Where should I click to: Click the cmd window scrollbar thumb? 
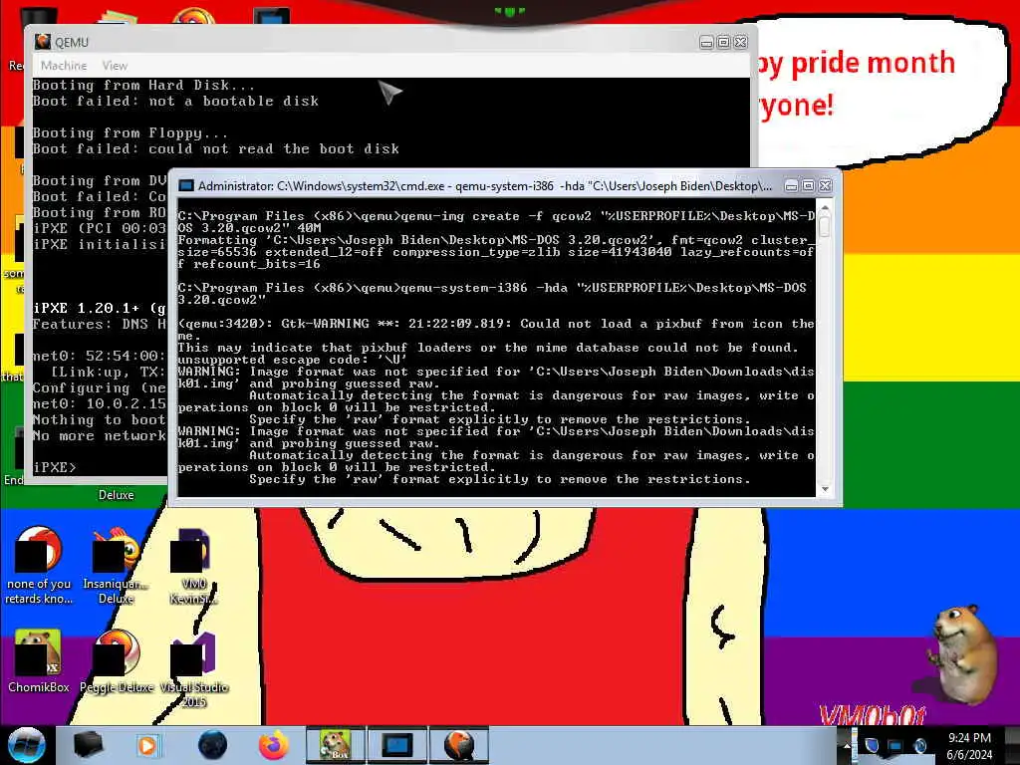(x=825, y=226)
